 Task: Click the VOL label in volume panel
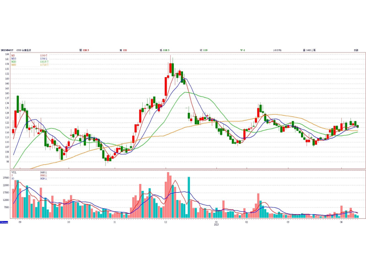point(14,173)
